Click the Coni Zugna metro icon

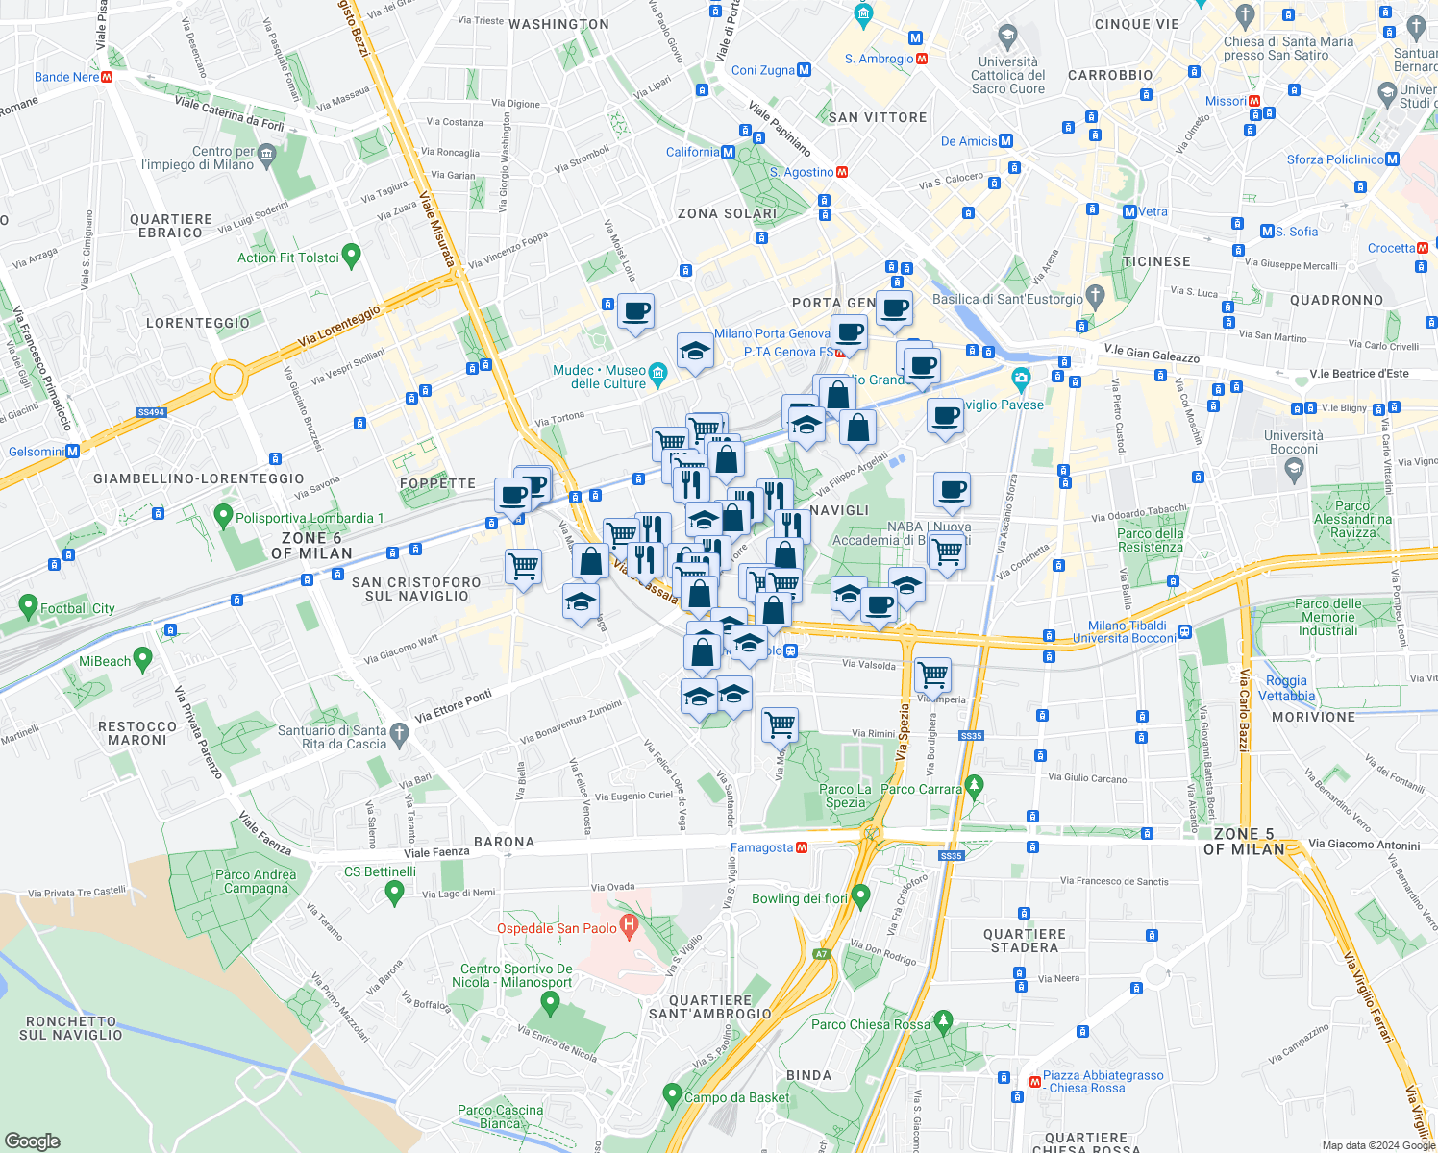(x=805, y=70)
